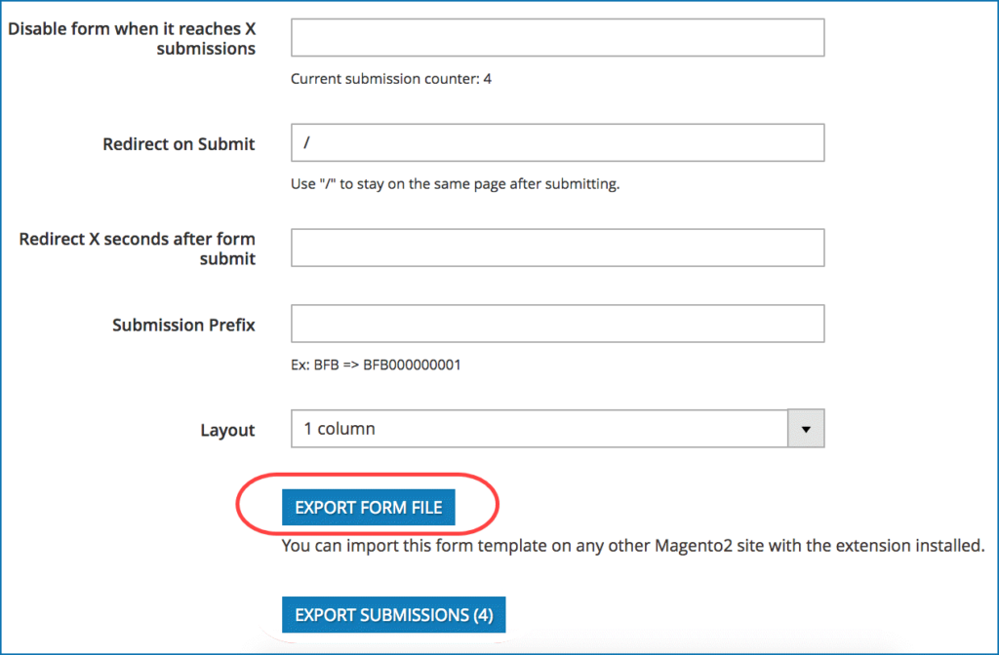Click the 'Redirect on Submit' label
The width and height of the screenshot is (999, 655).
179,144
